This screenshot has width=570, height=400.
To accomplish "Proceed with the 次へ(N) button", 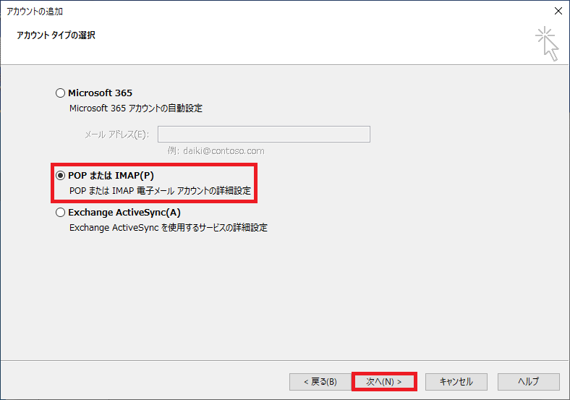I will click(384, 381).
